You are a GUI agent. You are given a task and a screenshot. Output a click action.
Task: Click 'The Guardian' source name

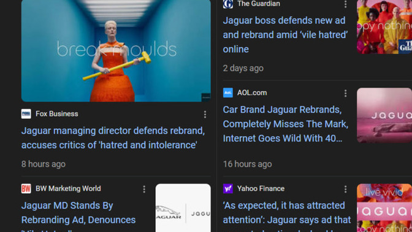(259, 4)
